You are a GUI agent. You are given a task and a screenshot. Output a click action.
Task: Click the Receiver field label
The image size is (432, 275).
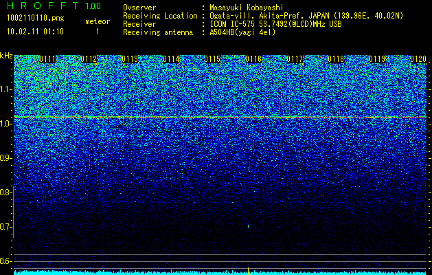(x=139, y=24)
